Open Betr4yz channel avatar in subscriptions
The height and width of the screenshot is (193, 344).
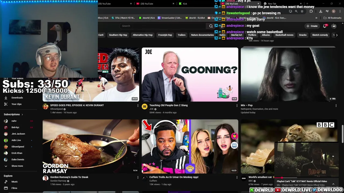point(6,127)
